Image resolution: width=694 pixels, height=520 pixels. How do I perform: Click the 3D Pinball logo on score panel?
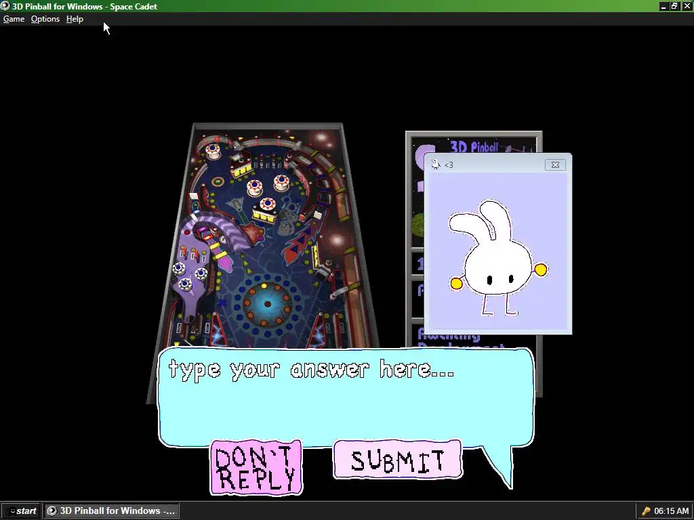(474, 146)
